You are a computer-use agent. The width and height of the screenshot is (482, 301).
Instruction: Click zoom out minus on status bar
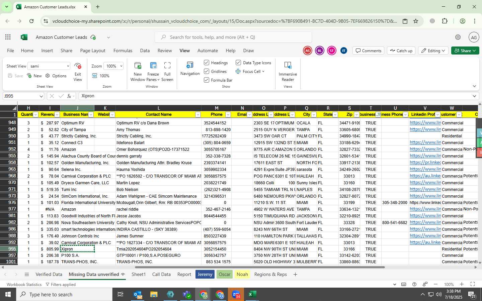(435, 284)
